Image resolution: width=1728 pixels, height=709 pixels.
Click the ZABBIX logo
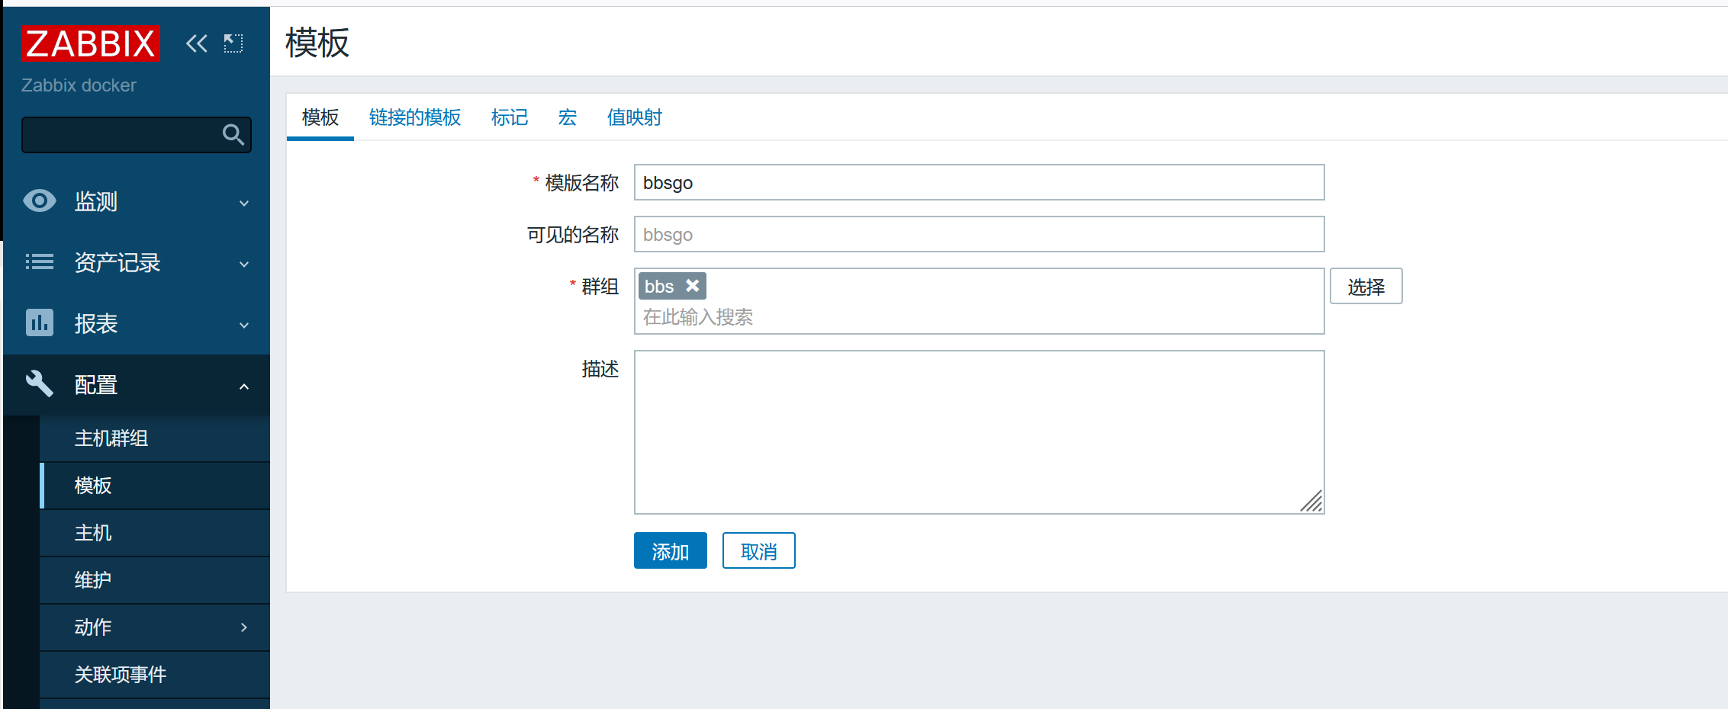pos(90,43)
